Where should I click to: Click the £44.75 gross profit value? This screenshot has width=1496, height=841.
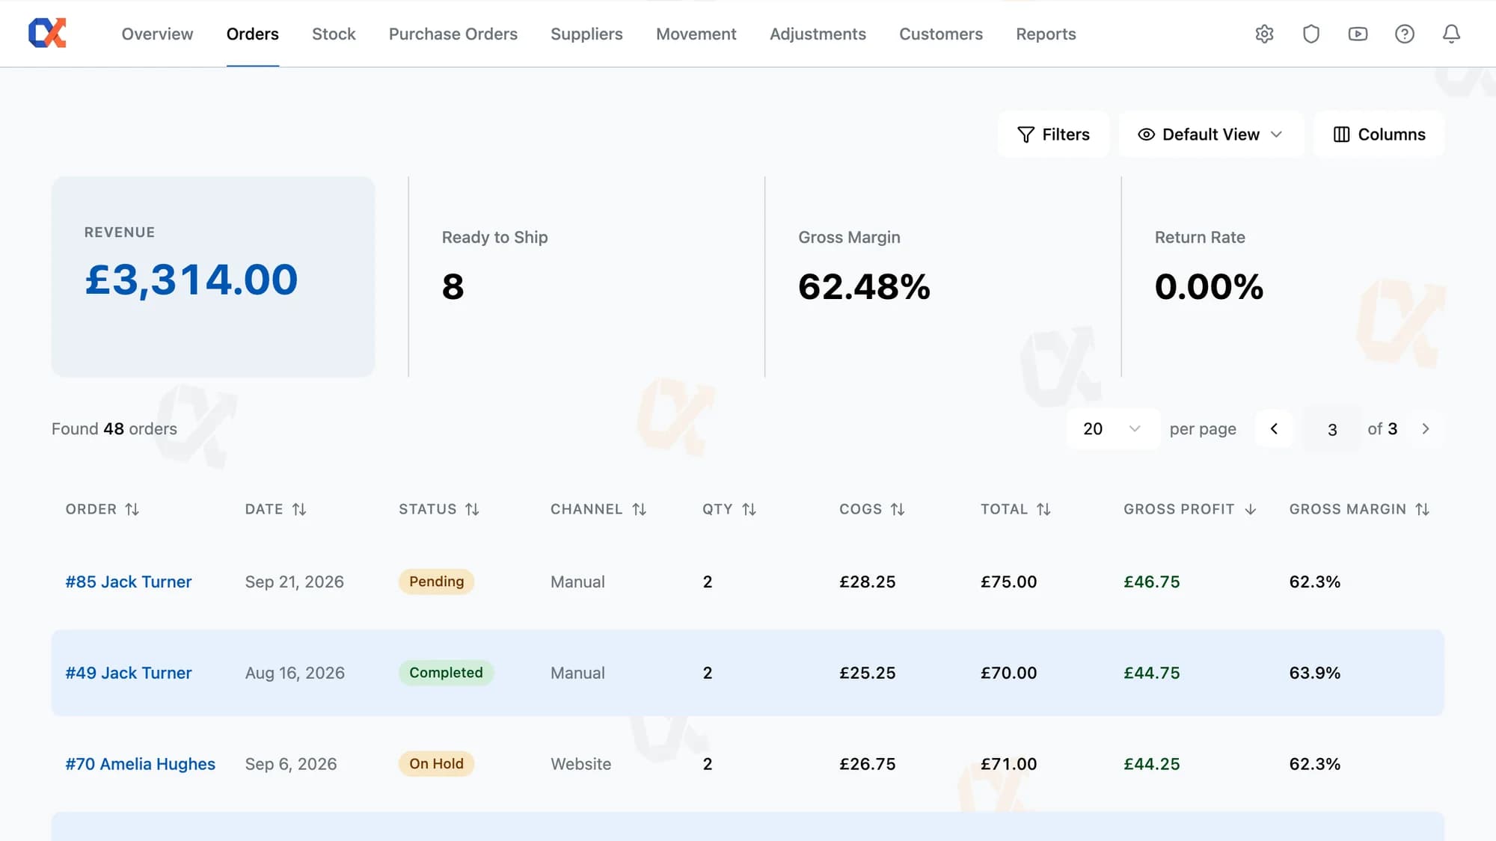(x=1152, y=673)
